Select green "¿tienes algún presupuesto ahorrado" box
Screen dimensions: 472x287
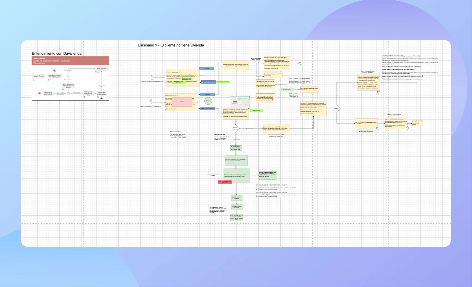pyautogui.click(x=237, y=176)
